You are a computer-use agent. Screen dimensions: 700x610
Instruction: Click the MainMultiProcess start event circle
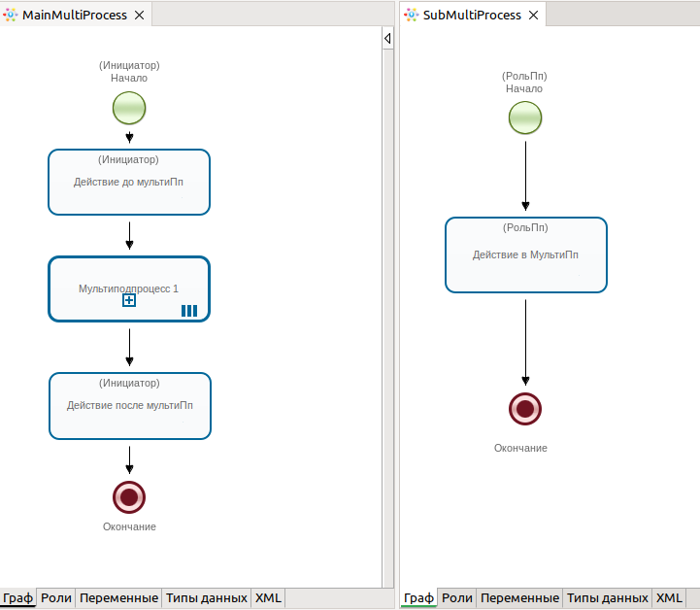pyautogui.click(x=129, y=108)
